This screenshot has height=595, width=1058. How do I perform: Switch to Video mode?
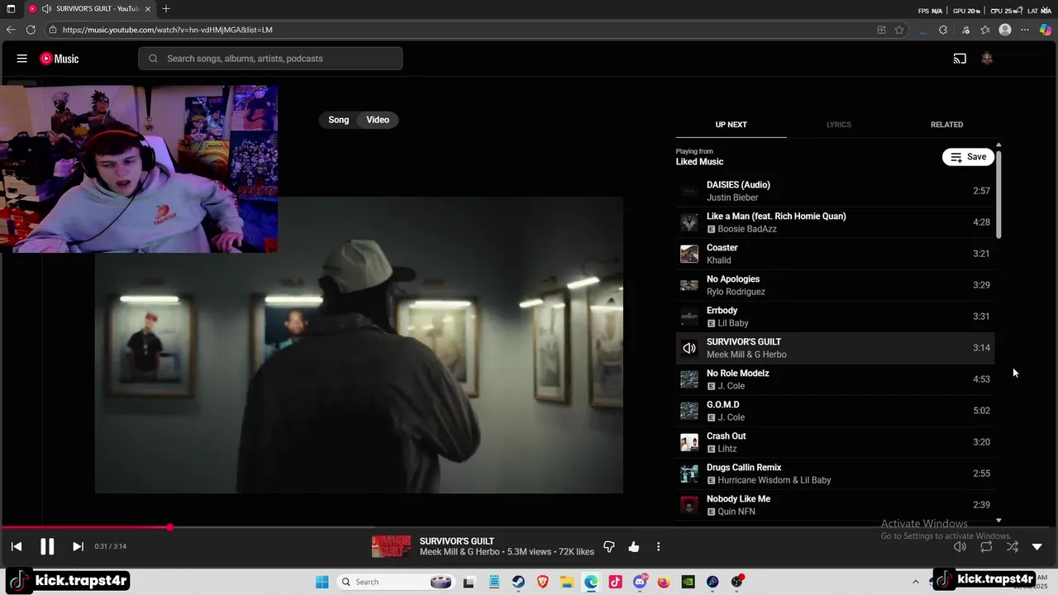(378, 120)
